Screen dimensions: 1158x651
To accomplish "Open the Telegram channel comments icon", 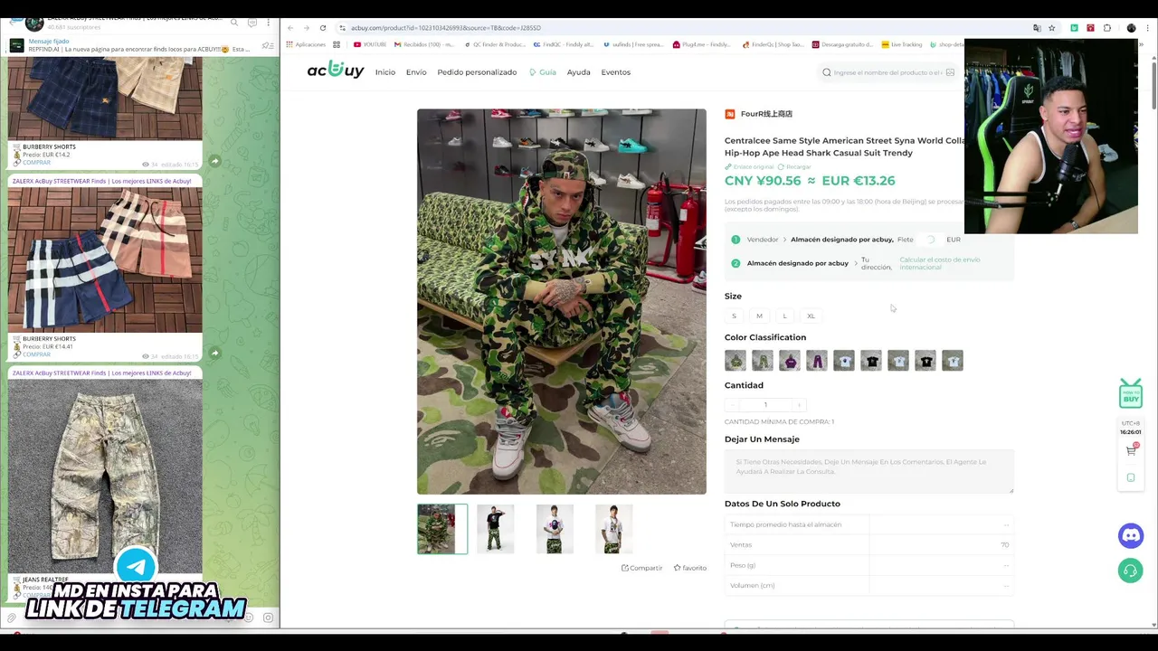I will 252,22.
